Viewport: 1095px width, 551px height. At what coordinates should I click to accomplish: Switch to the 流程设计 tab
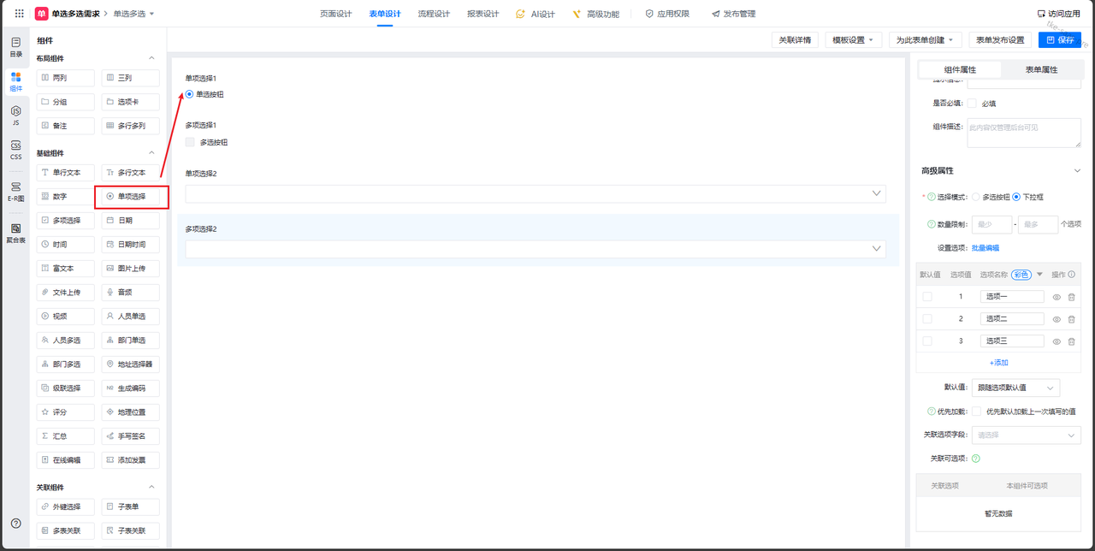(434, 14)
